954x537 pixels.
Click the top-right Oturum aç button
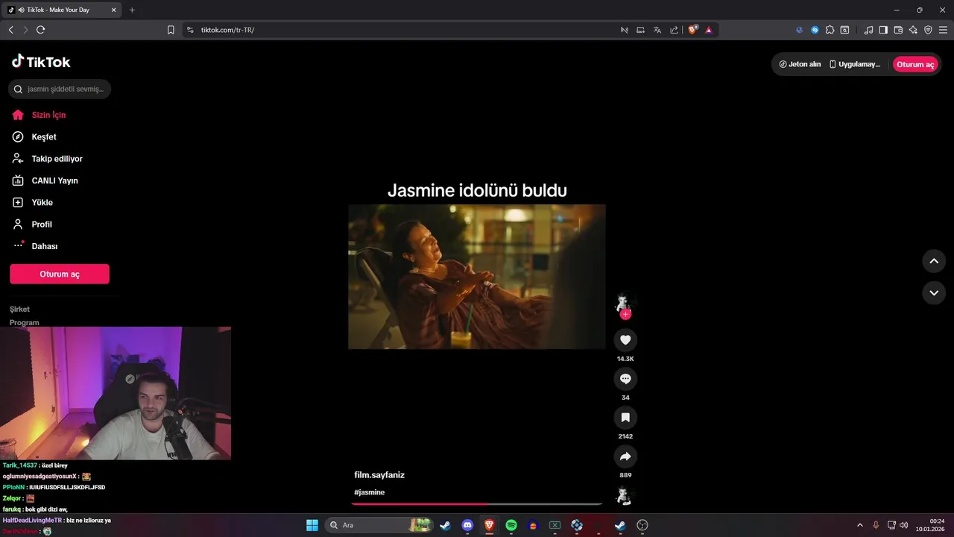tap(915, 64)
